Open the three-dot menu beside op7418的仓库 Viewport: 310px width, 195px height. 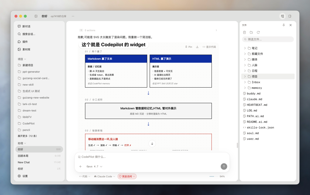73,16
